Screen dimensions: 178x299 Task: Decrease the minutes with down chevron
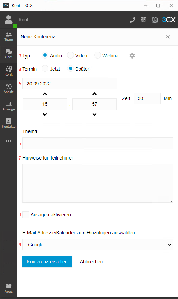(94, 114)
